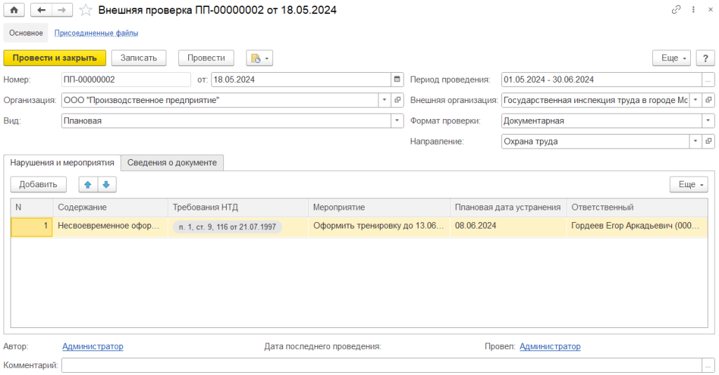Open the create-based-on dropdown button
Viewport: 719px width, 375px height.
click(259, 57)
